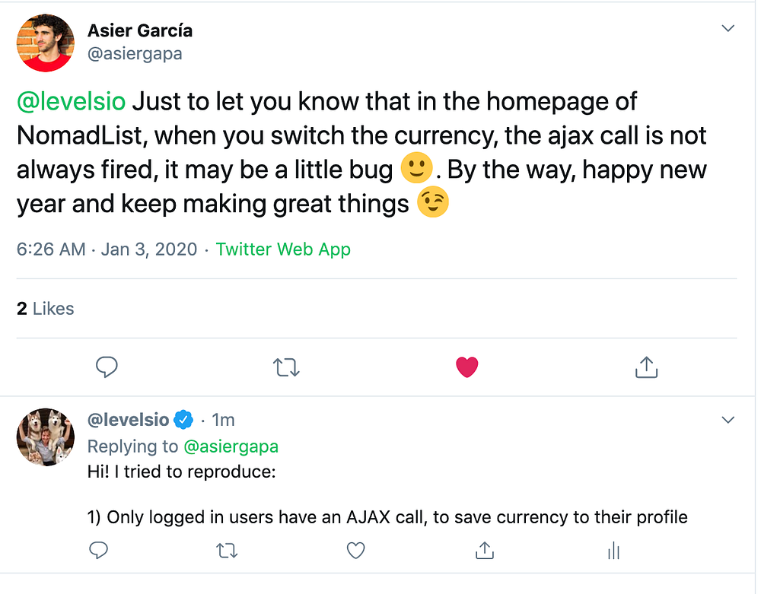This screenshot has height=594, width=761.
Task: Click the blue verified badge on @levelsio
Action: click(x=183, y=420)
